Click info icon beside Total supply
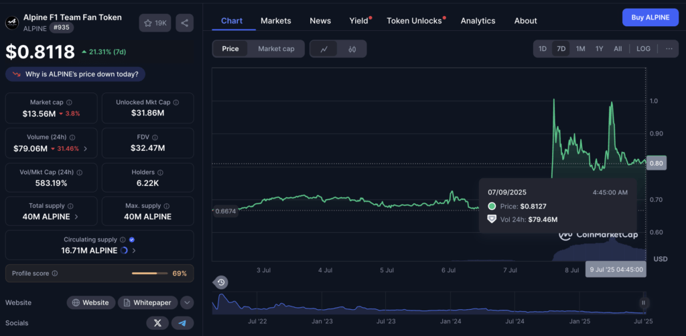This screenshot has height=336, width=686. click(70, 206)
